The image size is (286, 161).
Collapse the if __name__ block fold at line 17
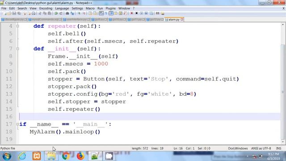[x=18, y=124]
